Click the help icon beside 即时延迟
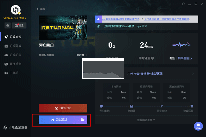 152,58
